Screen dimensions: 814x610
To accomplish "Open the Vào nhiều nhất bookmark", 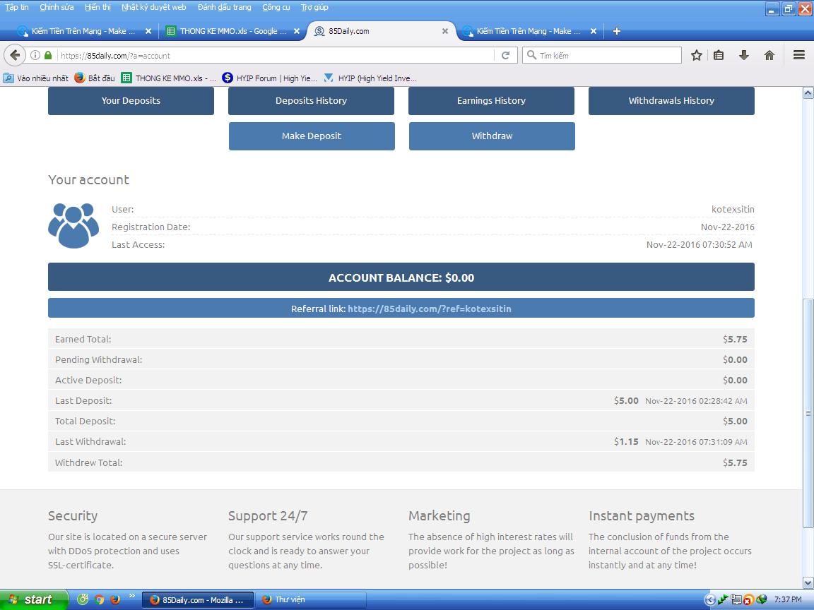I will point(36,78).
